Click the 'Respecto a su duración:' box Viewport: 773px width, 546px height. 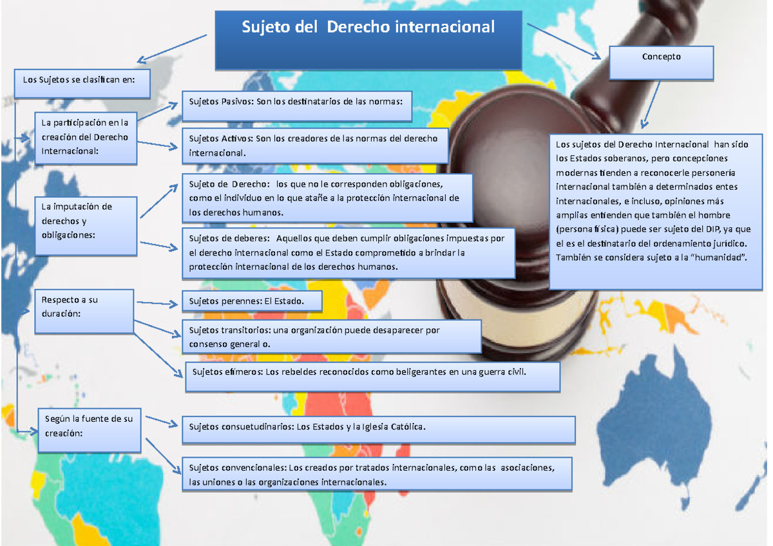pyautogui.click(x=85, y=311)
